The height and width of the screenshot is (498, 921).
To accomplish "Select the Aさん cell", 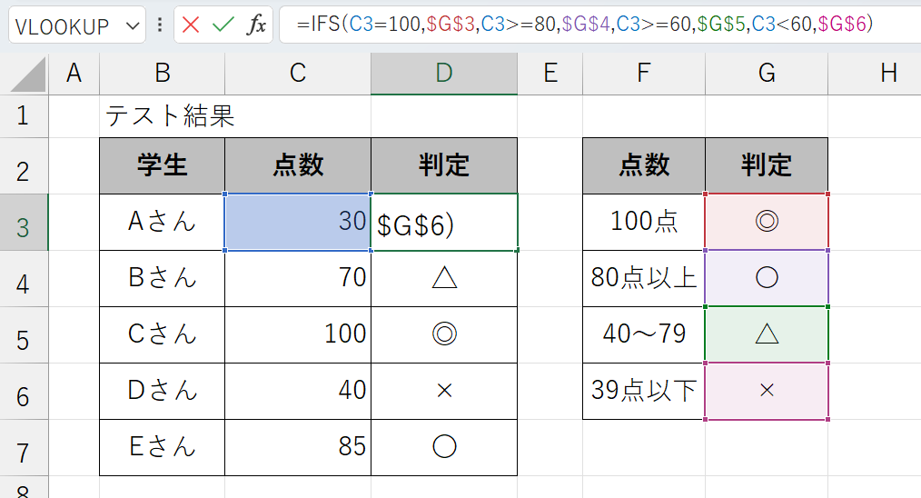I will tap(162, 223).
